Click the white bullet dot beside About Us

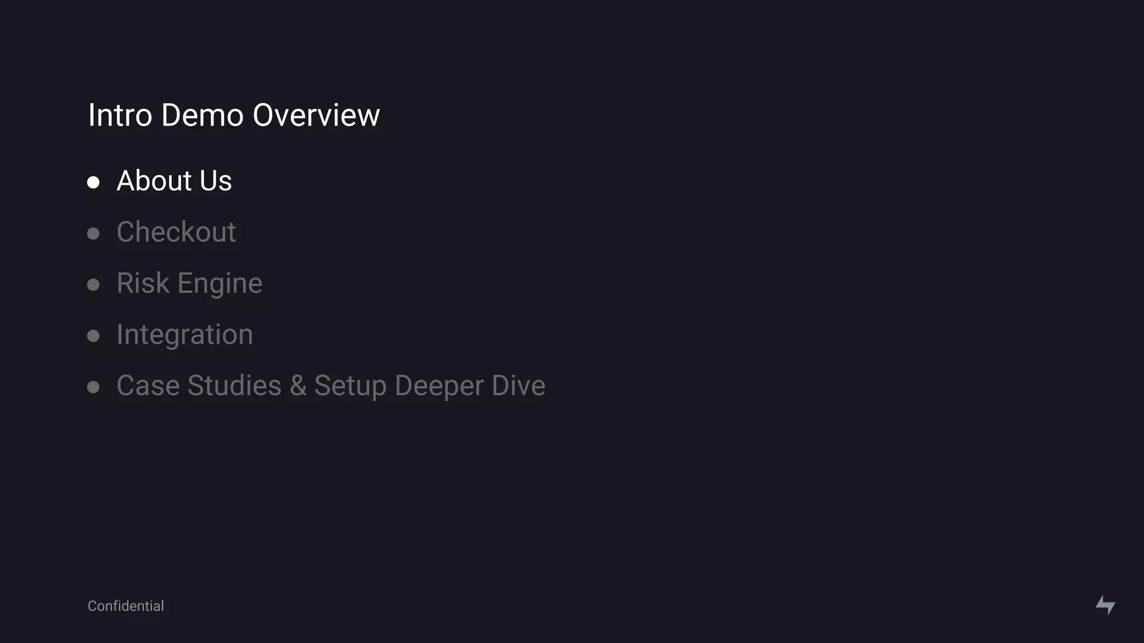93,183
